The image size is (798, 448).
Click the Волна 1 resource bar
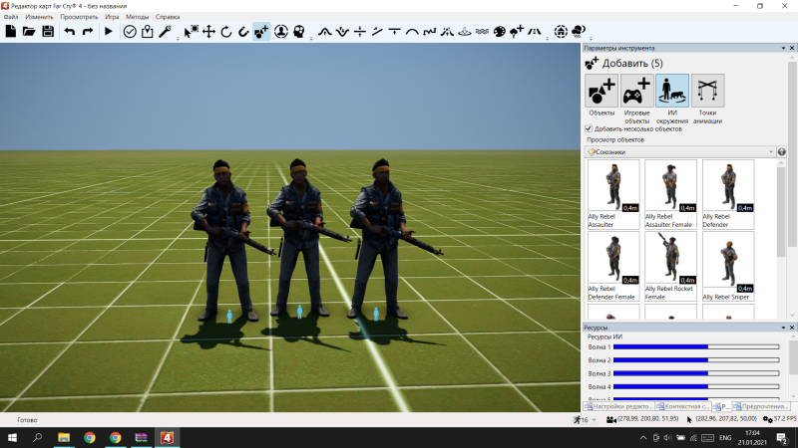[x=696, y=346]
